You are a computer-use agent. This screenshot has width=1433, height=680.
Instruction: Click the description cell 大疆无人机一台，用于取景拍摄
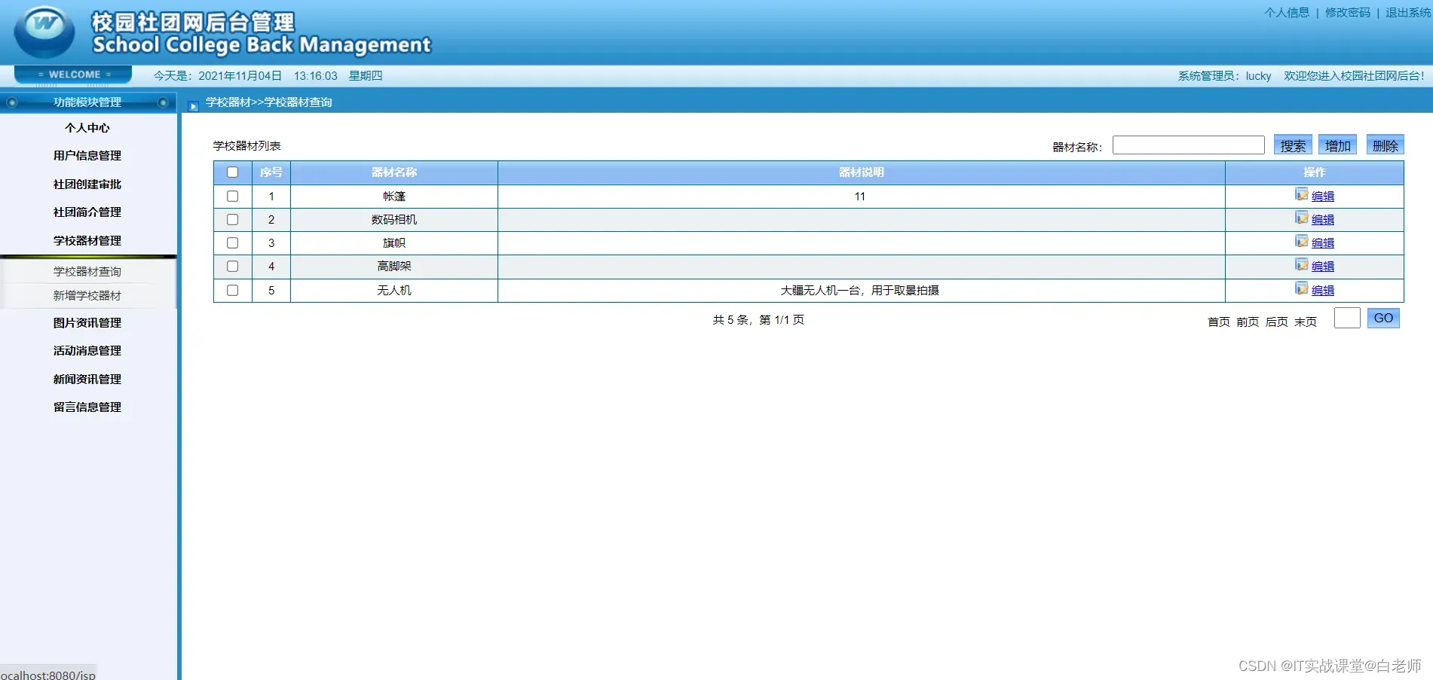pos(860,291)
